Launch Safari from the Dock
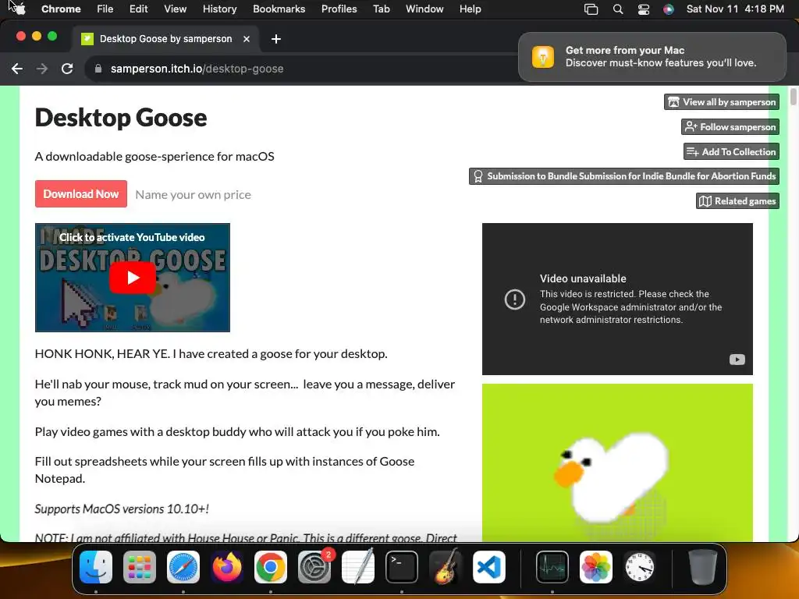The width and height of the screenshot is (799, 599). click(183, 567)
